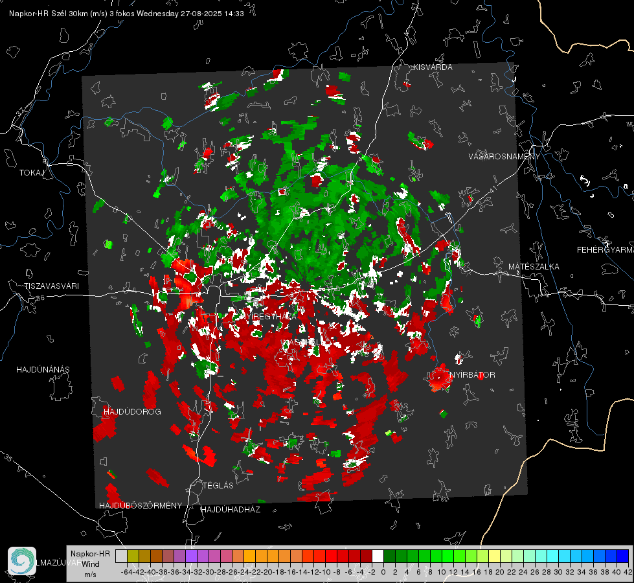Select the VÁSÁROSNAMÉNY town label
This screenshot has width=634, height=583.
click(x=504, y=157)
